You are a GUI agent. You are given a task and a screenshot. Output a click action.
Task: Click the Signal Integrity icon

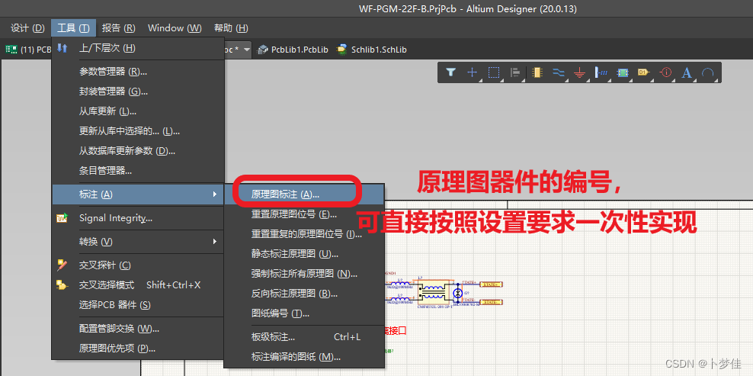click(62, 218)
